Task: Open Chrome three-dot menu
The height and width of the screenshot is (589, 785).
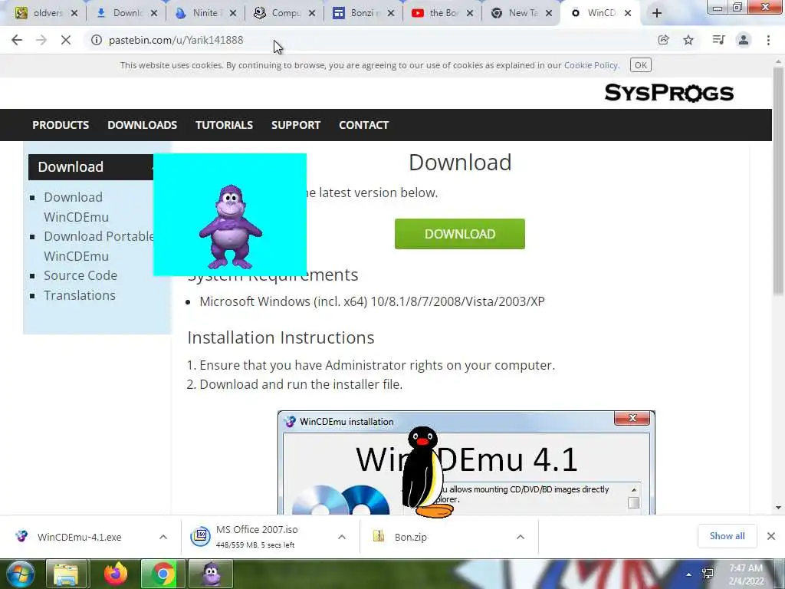Action: pyautogui.click(x=768, y=40)
